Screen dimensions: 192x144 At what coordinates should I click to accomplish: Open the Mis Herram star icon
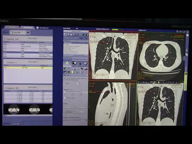point(67,63)
